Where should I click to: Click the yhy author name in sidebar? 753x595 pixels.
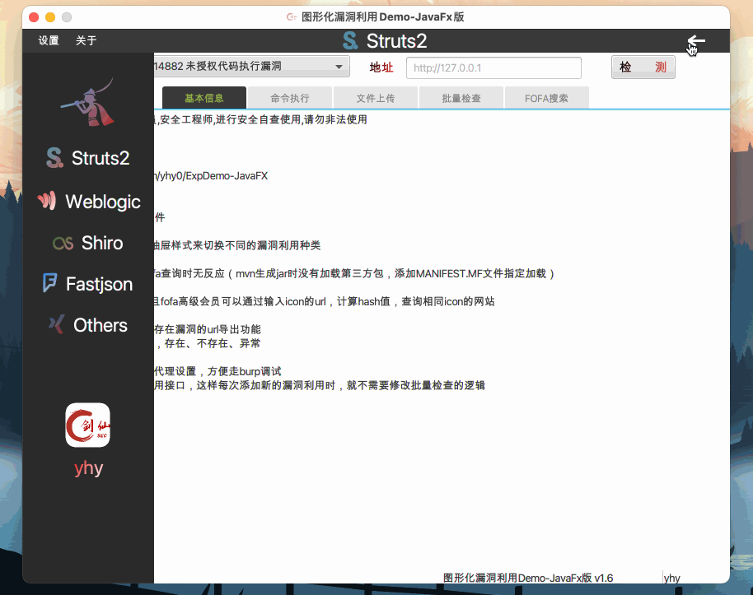pos(88,467)
